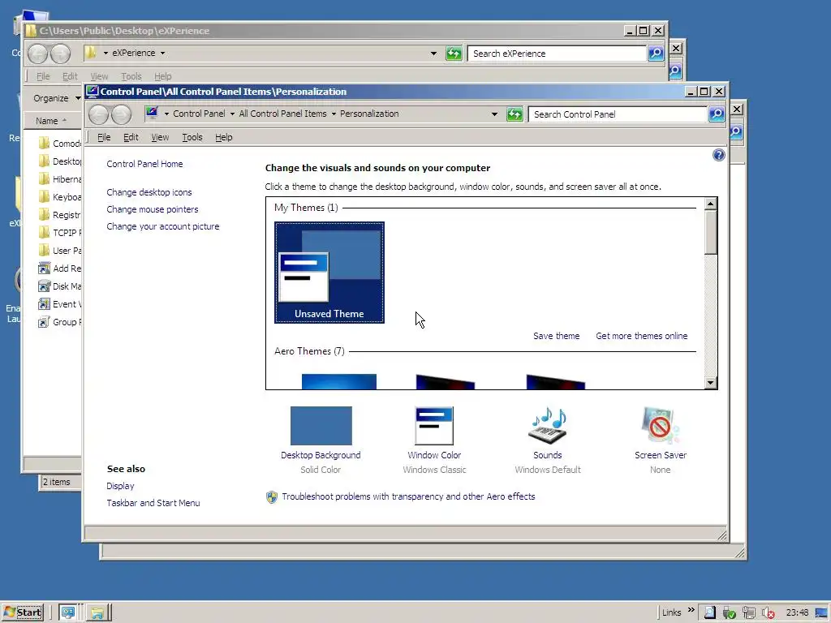This screenshot has height=623, width=831.
Task: Expand arrow between Control Panel and All Control Panel Items
Action: point(232,114)
